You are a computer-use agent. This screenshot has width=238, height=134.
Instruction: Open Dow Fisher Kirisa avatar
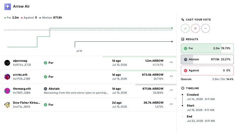pyautogui.click(x=7, y=105)
